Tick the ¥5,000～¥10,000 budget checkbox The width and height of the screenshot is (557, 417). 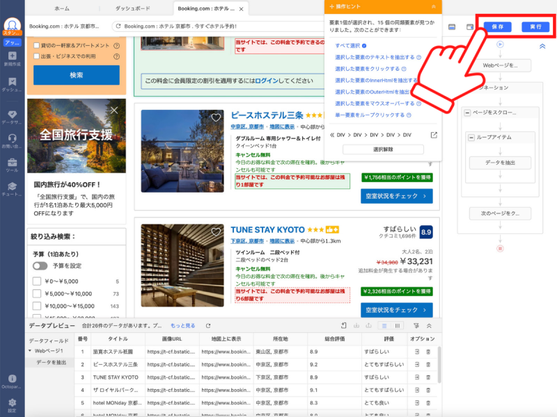37,293
